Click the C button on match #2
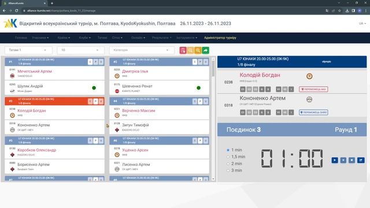This screenshot has width=370, height=208. (x=195, y=62)
